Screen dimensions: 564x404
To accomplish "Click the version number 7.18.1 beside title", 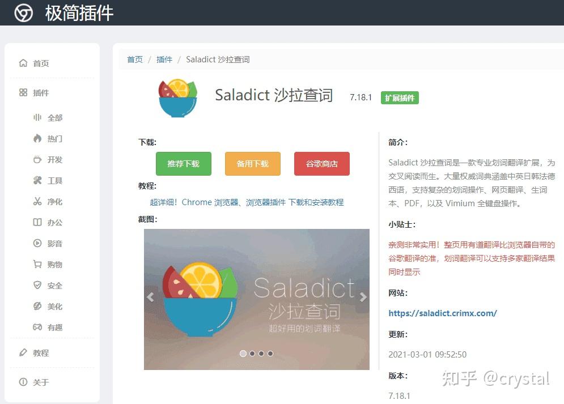I will (x=361, y=97).
